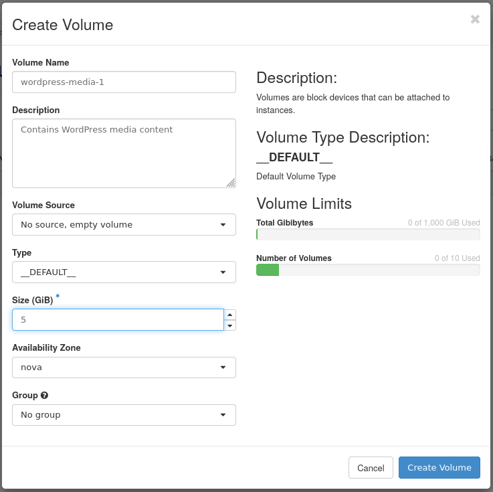Image resolution: width=493 pixels, height=492 pixels.
Task: Click the Group help question mark icon
Action: (44, 396)
